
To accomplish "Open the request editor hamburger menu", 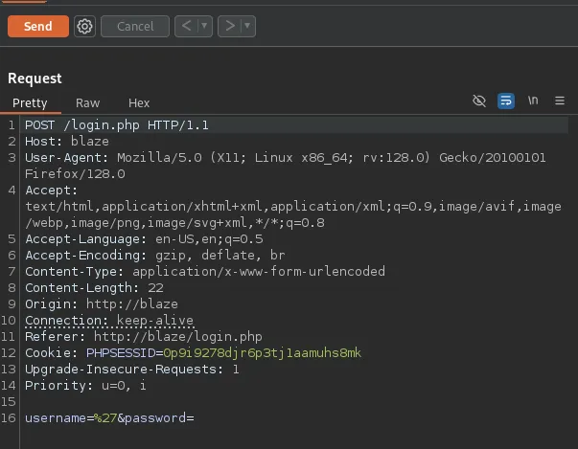I will coord(560,101).
